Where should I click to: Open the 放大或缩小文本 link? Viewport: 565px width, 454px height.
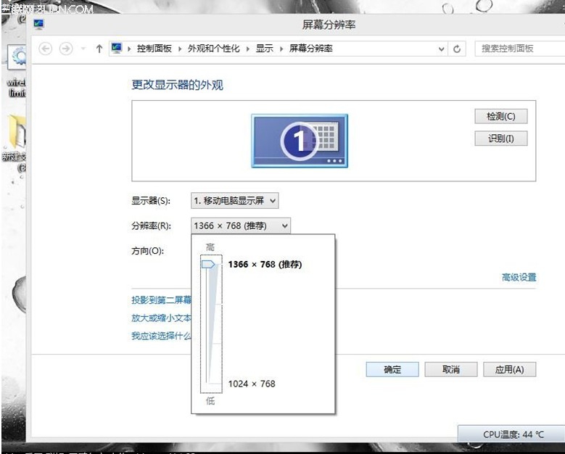(161, 318)
